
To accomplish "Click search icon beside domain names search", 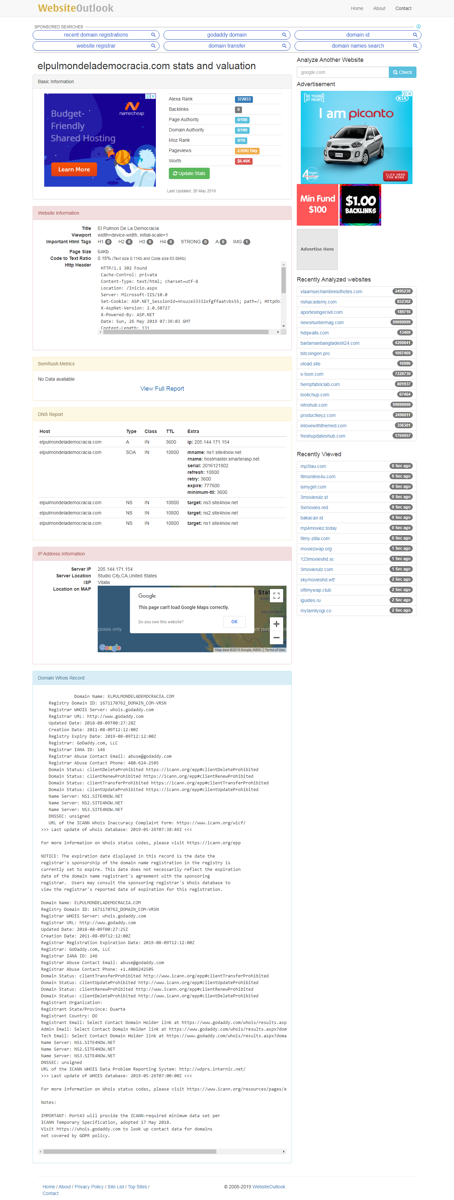I will [415, 46].
